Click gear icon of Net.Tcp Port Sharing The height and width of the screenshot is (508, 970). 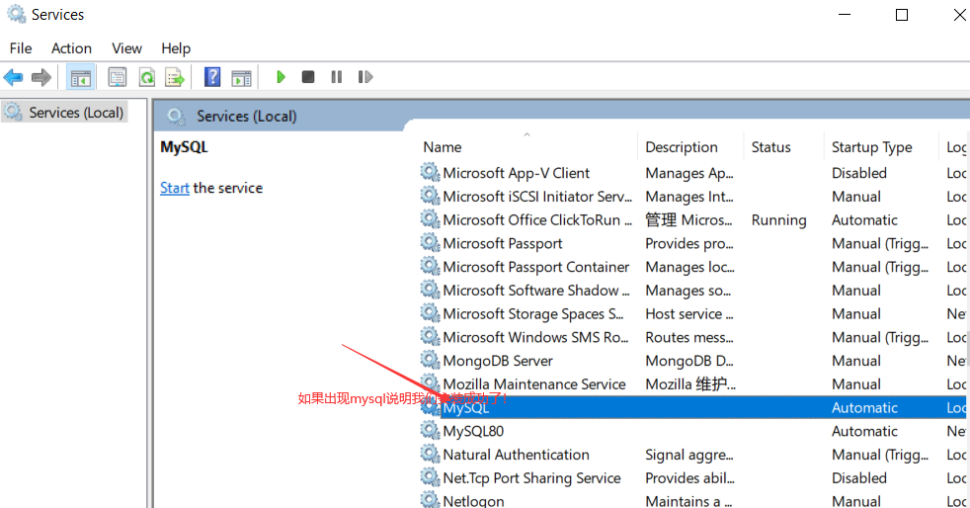pos(430,477)
